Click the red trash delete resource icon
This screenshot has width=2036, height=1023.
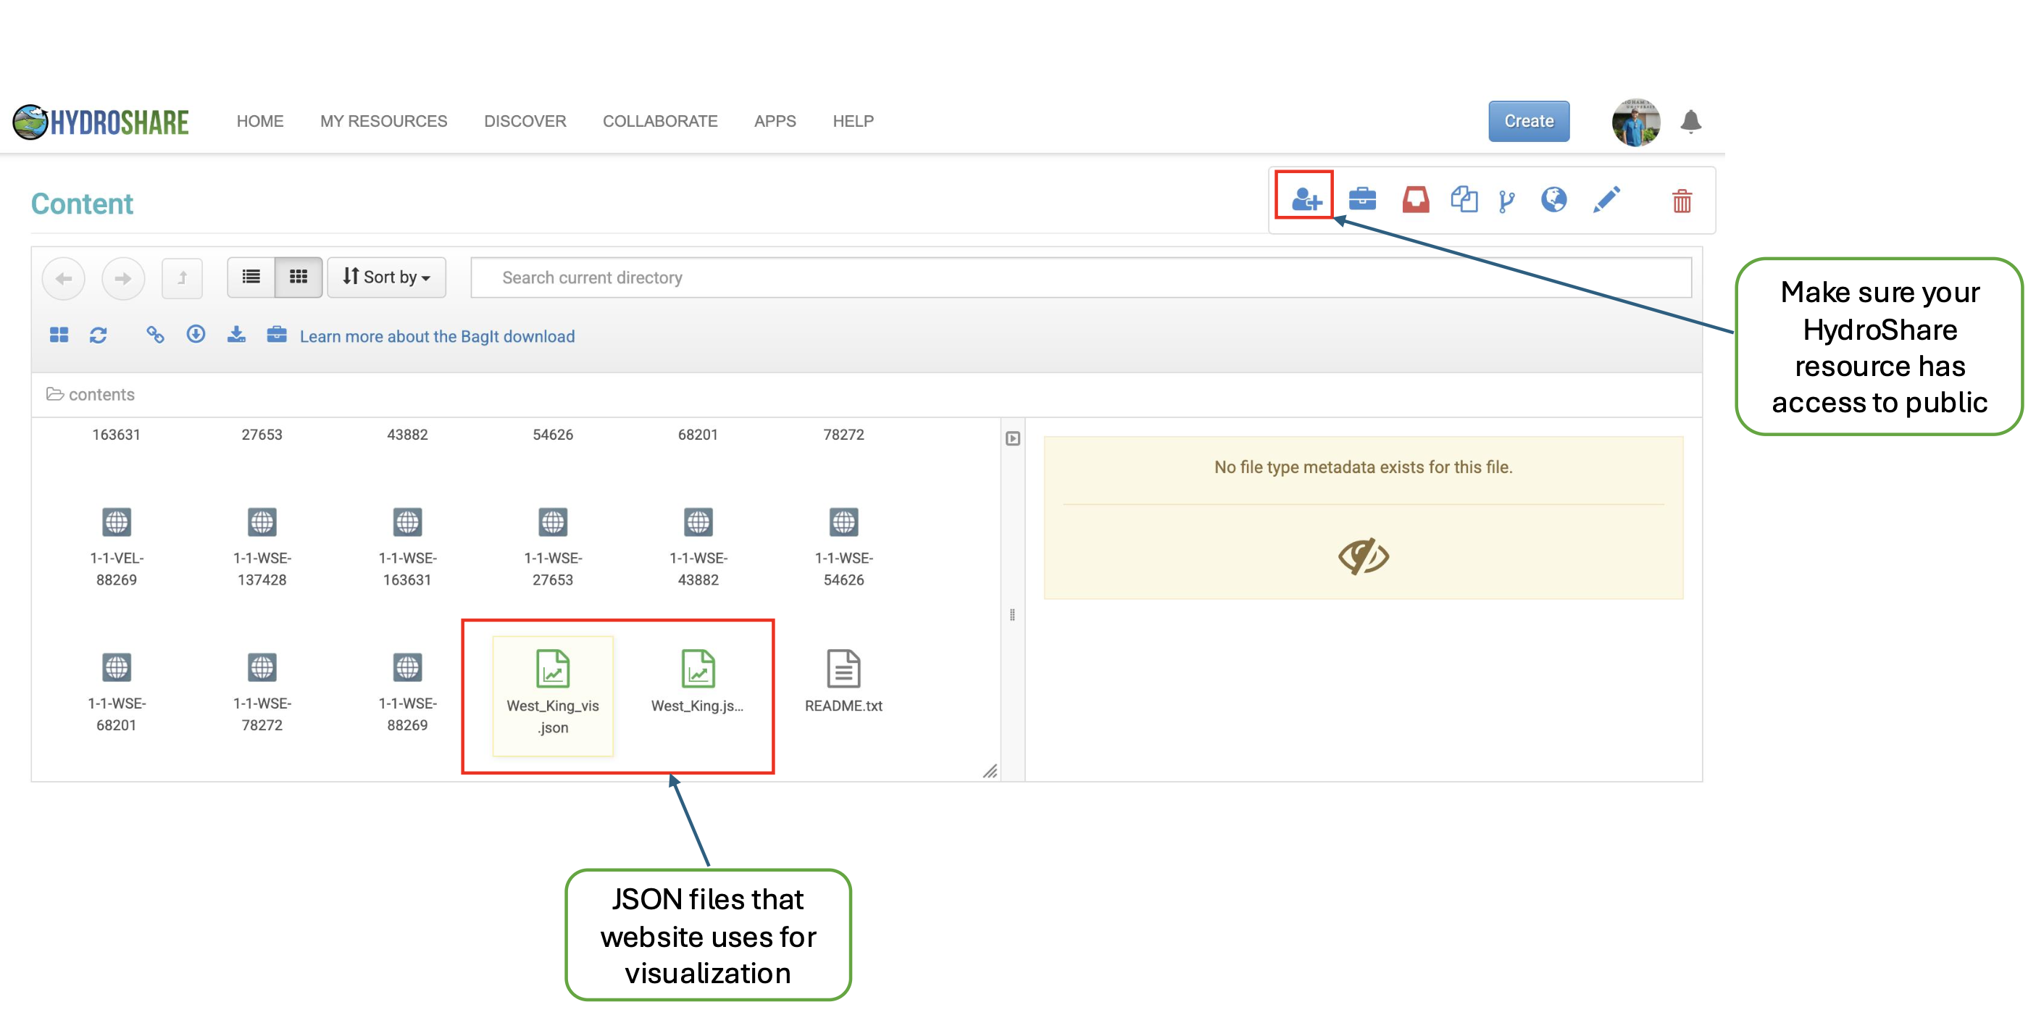1681,201
